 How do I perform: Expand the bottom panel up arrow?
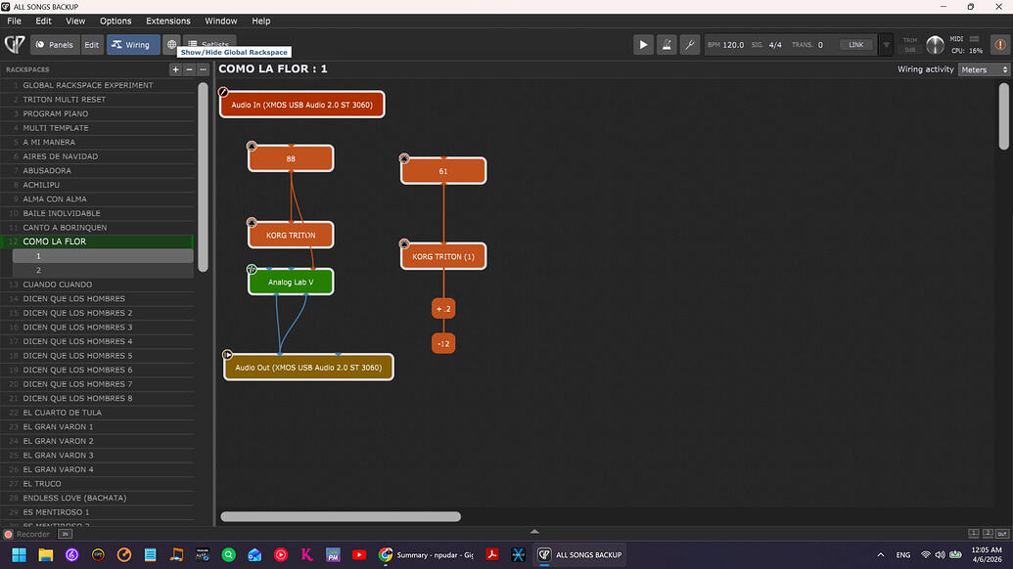point(534,531)
